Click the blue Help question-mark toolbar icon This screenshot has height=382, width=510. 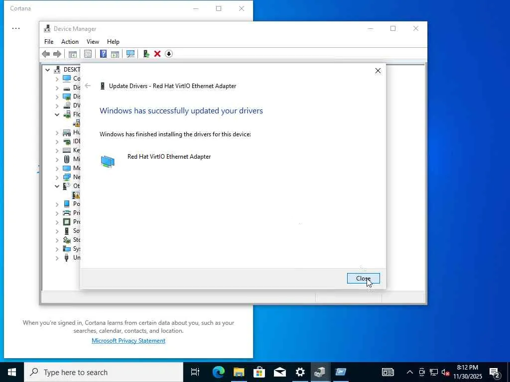coord(103,54)
